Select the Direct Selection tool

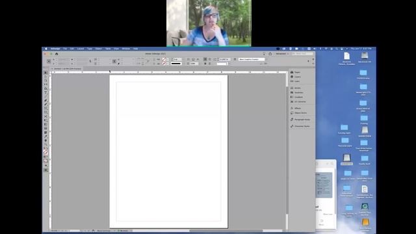click(x=45, y=77)
